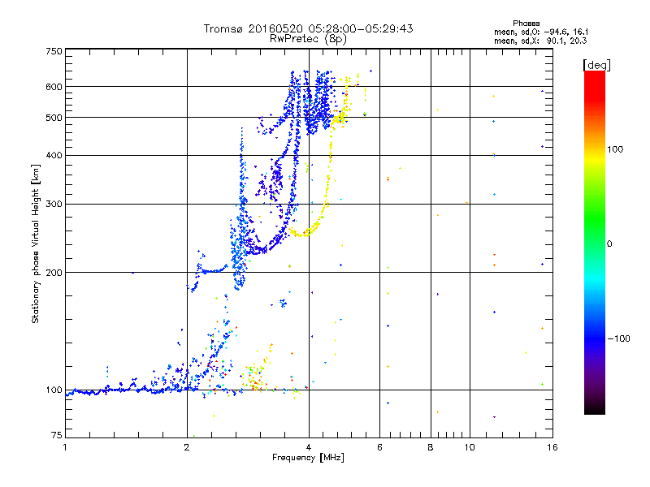650x487 pixels.
Task: Click the colorbar label '-100'
Action: tap(618, 338)
